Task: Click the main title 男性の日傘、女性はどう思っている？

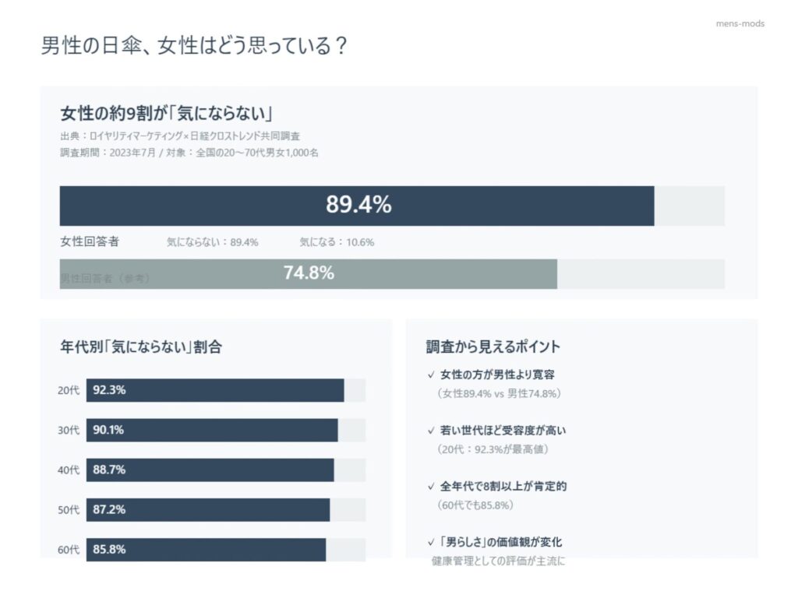Action: (x=194, y=46)
